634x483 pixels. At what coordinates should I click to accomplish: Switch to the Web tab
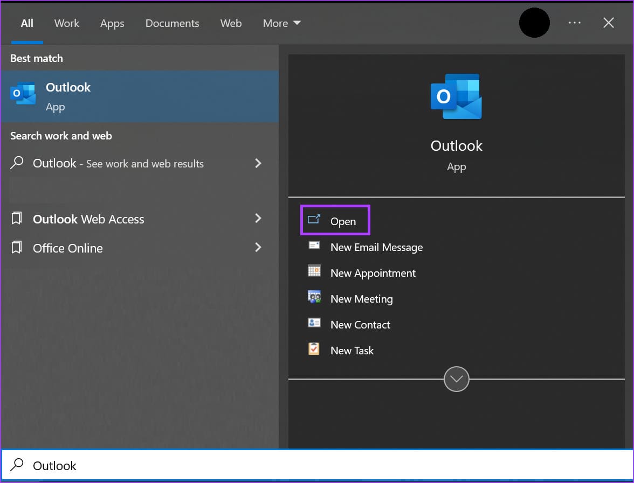tap(231, 24)
